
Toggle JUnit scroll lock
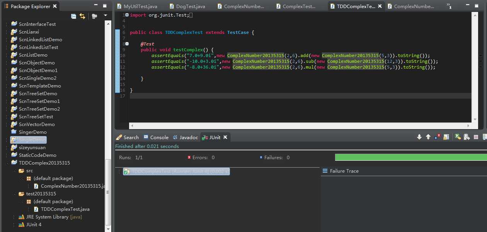[446, 137]
